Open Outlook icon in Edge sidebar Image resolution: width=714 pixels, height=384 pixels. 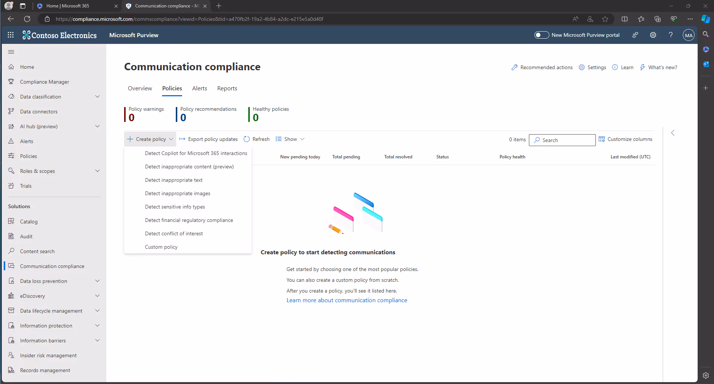[x=706, y=64]
